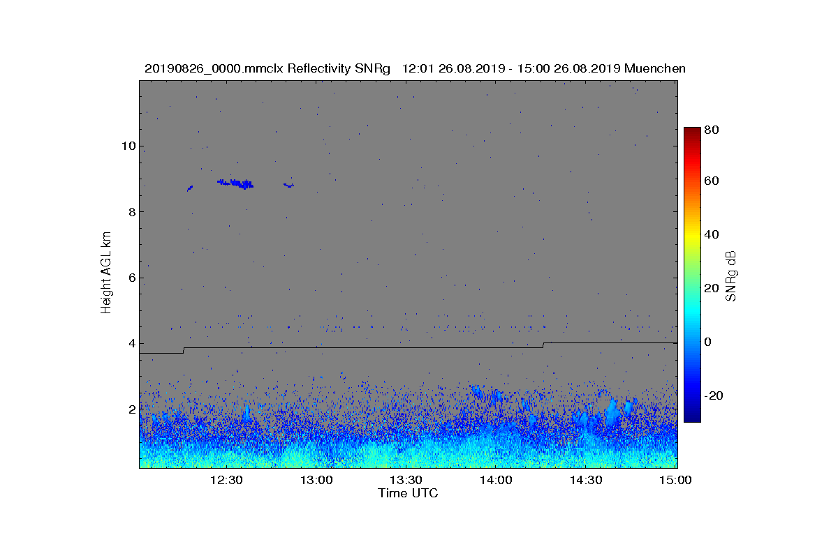Click the 14:30 time tick label

pyautogui.click(x=586, y=480)
